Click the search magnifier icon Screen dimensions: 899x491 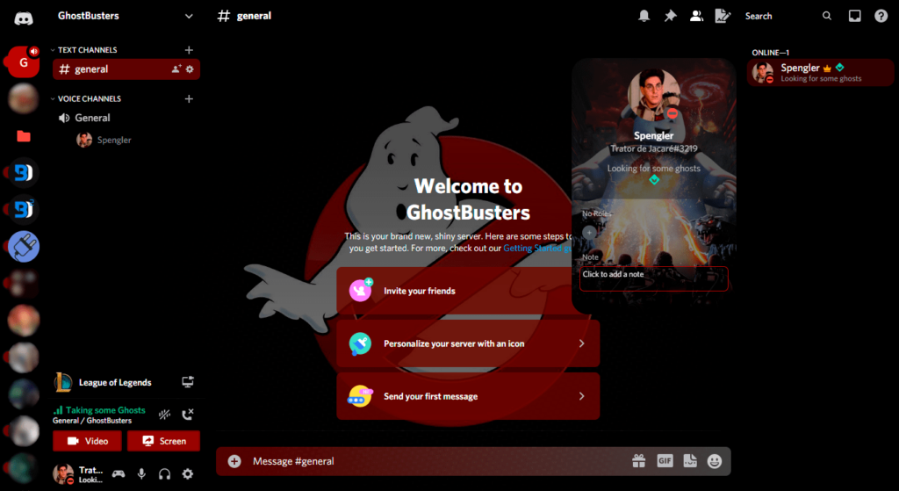[x=827, y=16]
